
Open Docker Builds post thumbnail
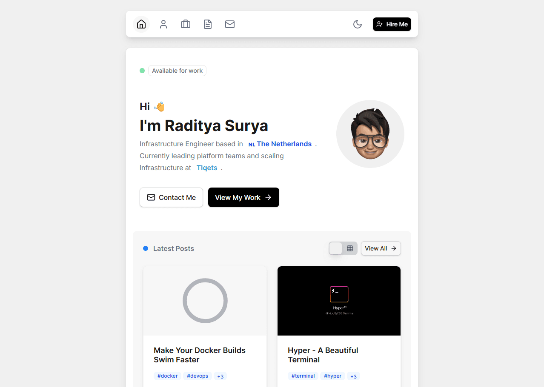pos(205,301)
